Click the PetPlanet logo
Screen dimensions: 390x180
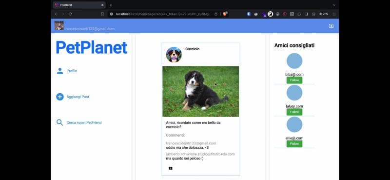coord(92,47)
